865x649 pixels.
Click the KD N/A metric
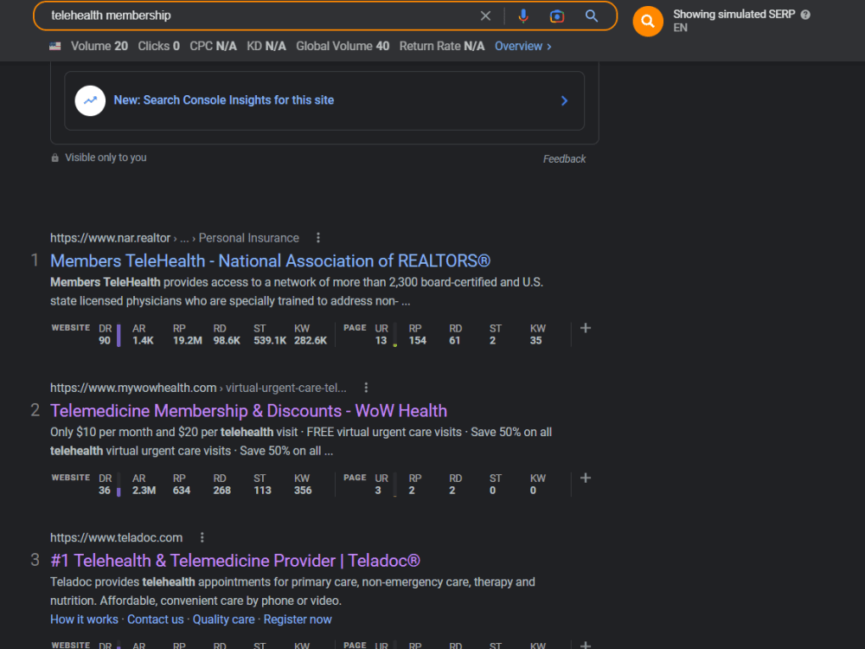pyautogui.click(x=266, y=47)
